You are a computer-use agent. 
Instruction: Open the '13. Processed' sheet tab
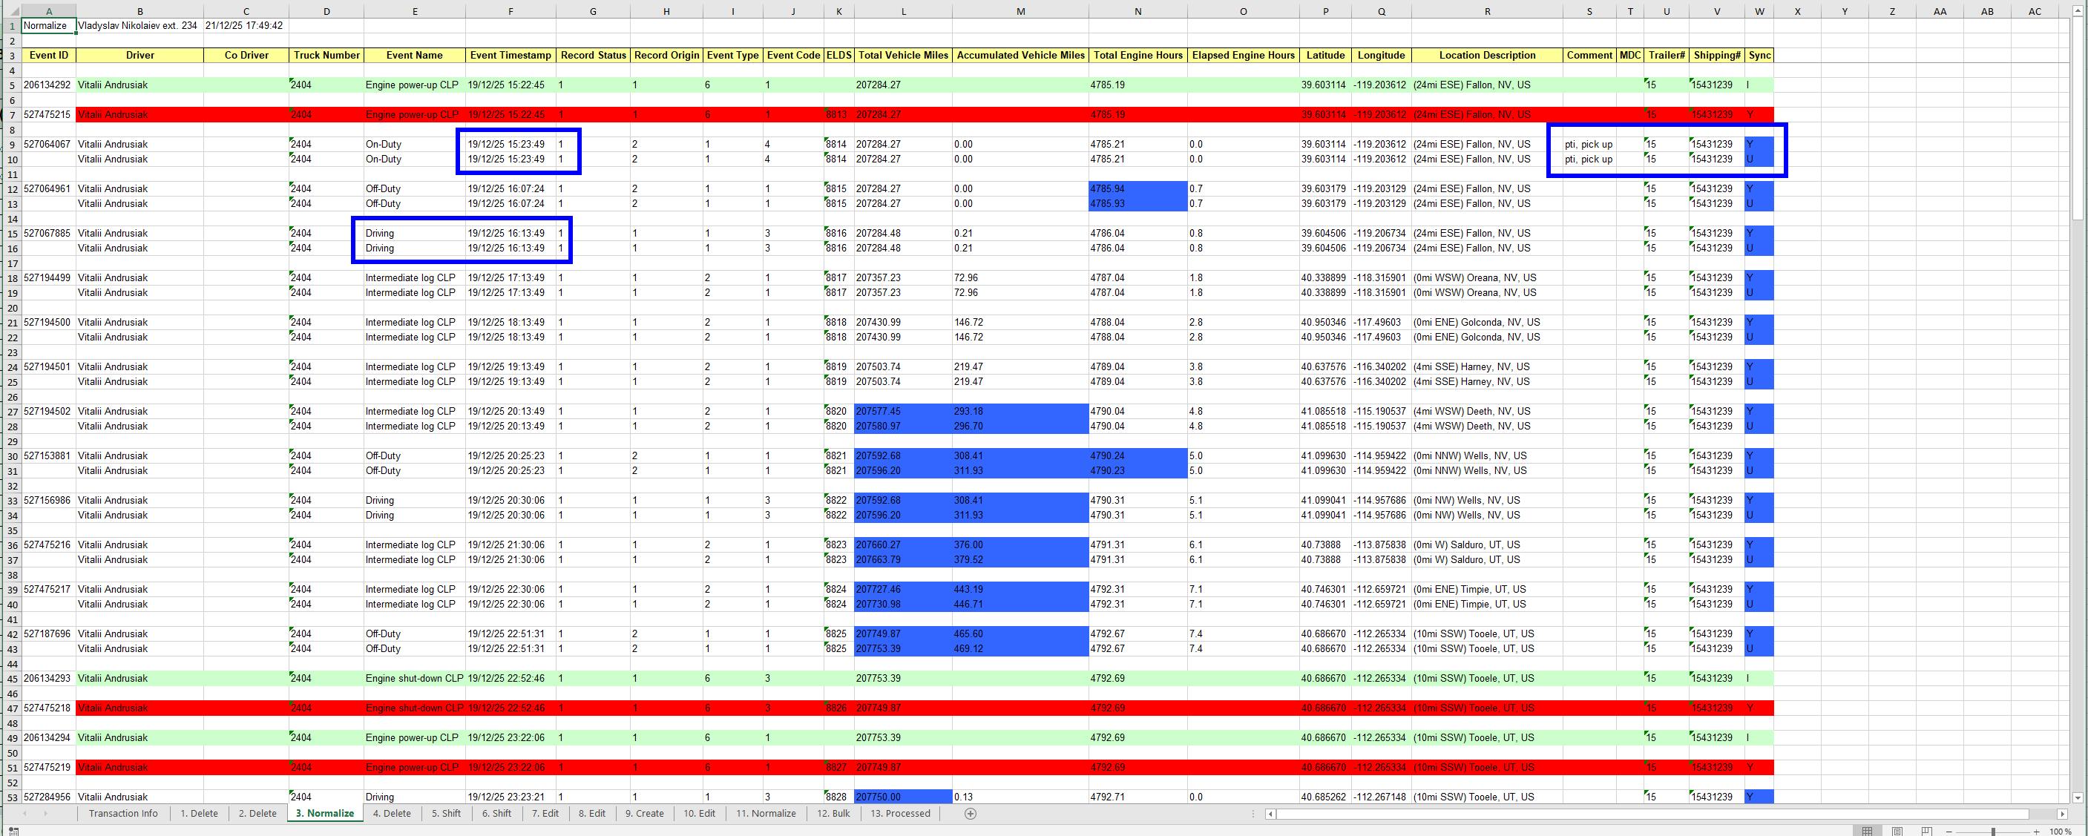[x=900, y=813]
